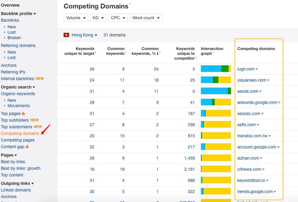Click info icon on Common keywords header
Viewport: 298px width, 202px height.
pos(126,53)
